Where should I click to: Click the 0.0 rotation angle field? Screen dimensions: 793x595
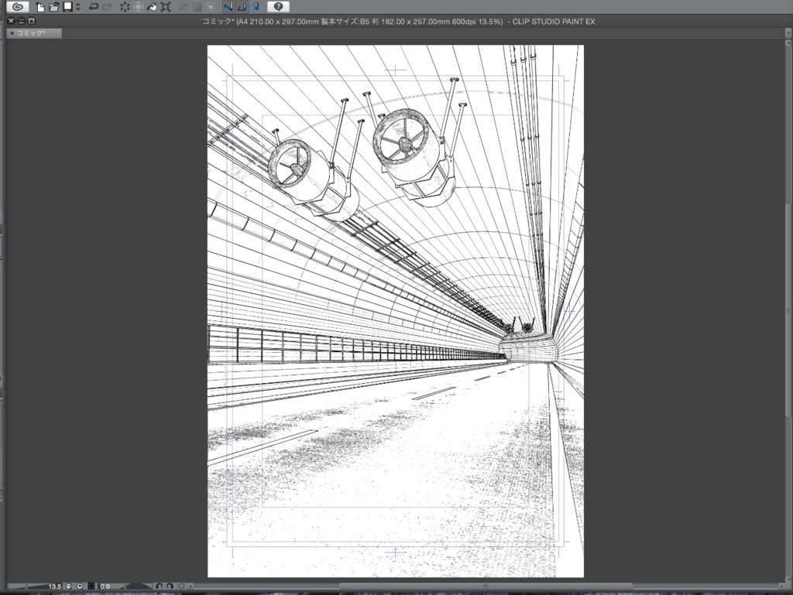pos(105,586)
